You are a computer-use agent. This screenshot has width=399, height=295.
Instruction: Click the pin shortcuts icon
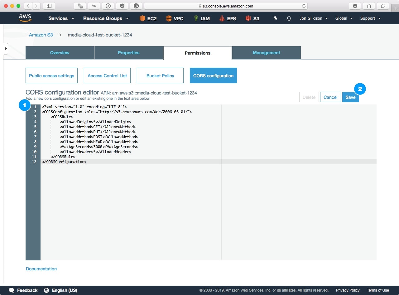[275, 18]
